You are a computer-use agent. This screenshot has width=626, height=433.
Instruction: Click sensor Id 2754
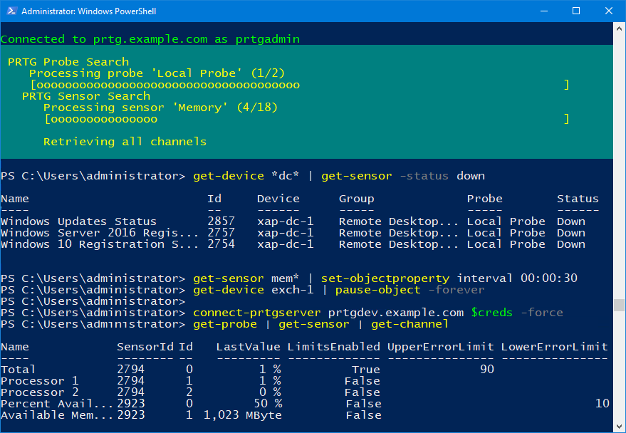(x=221, y=244)
